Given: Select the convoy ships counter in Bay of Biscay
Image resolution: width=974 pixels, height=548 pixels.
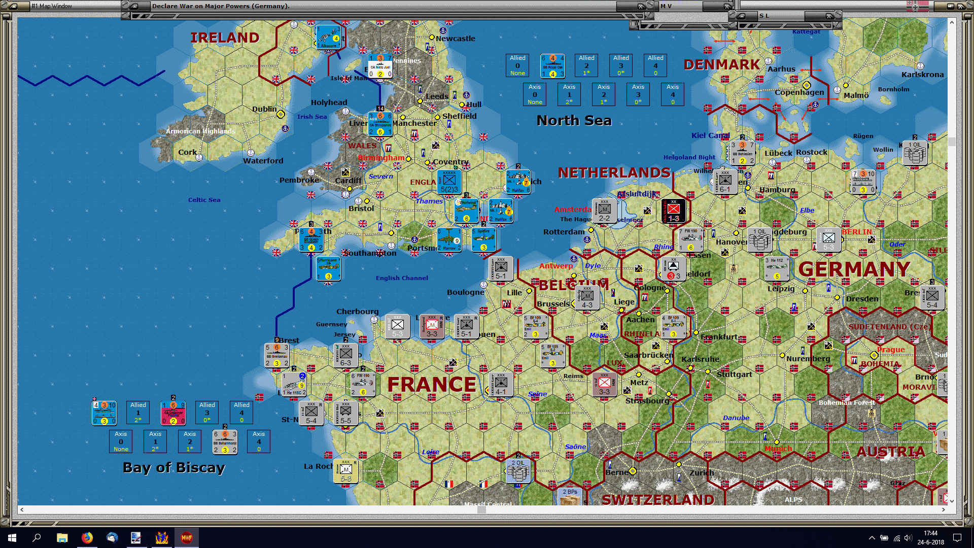Looking at the screenshot, I should click(x=104, y=413).
